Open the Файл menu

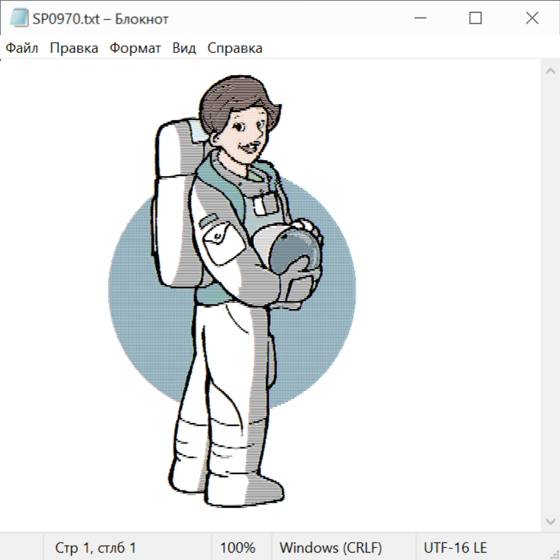pos(22,48)
